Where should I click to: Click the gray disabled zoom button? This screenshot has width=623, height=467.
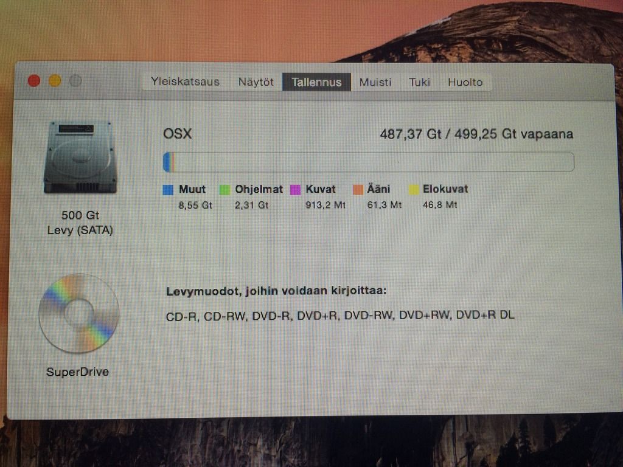point(75,81)
